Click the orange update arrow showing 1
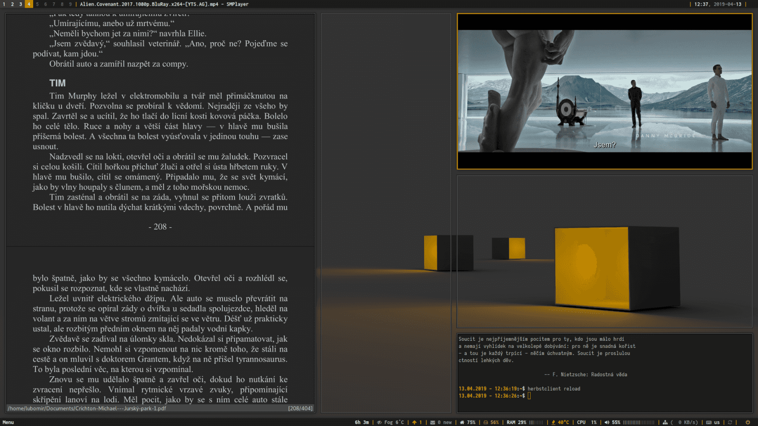Image resolution: width=758 pixels, height=426 pixels. (414, 422)
